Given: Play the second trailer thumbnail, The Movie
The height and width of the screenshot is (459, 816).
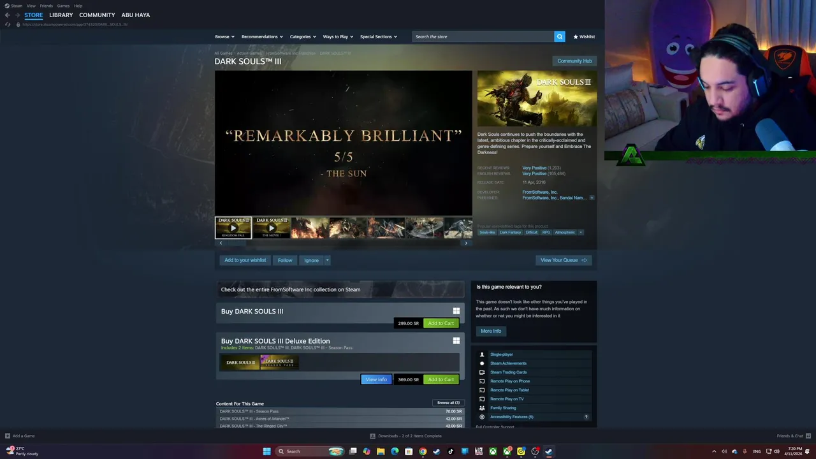Looking at the screenshot, I should 272,228.
